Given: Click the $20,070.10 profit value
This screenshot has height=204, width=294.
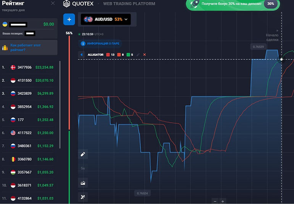Looking at the screenshot, I should click(44, 80).
